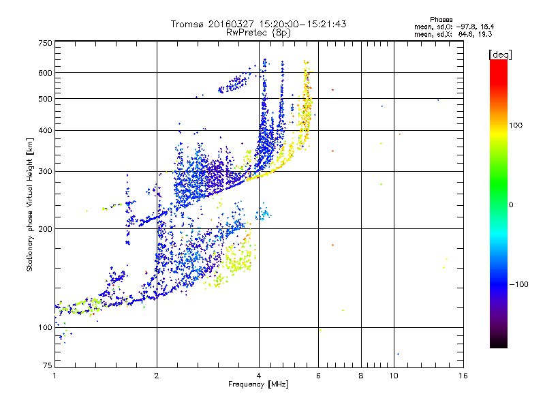The image size is (545, 409).
Task: Click the "RwPretec (8p)" subtitle
Action: point(258,33)
